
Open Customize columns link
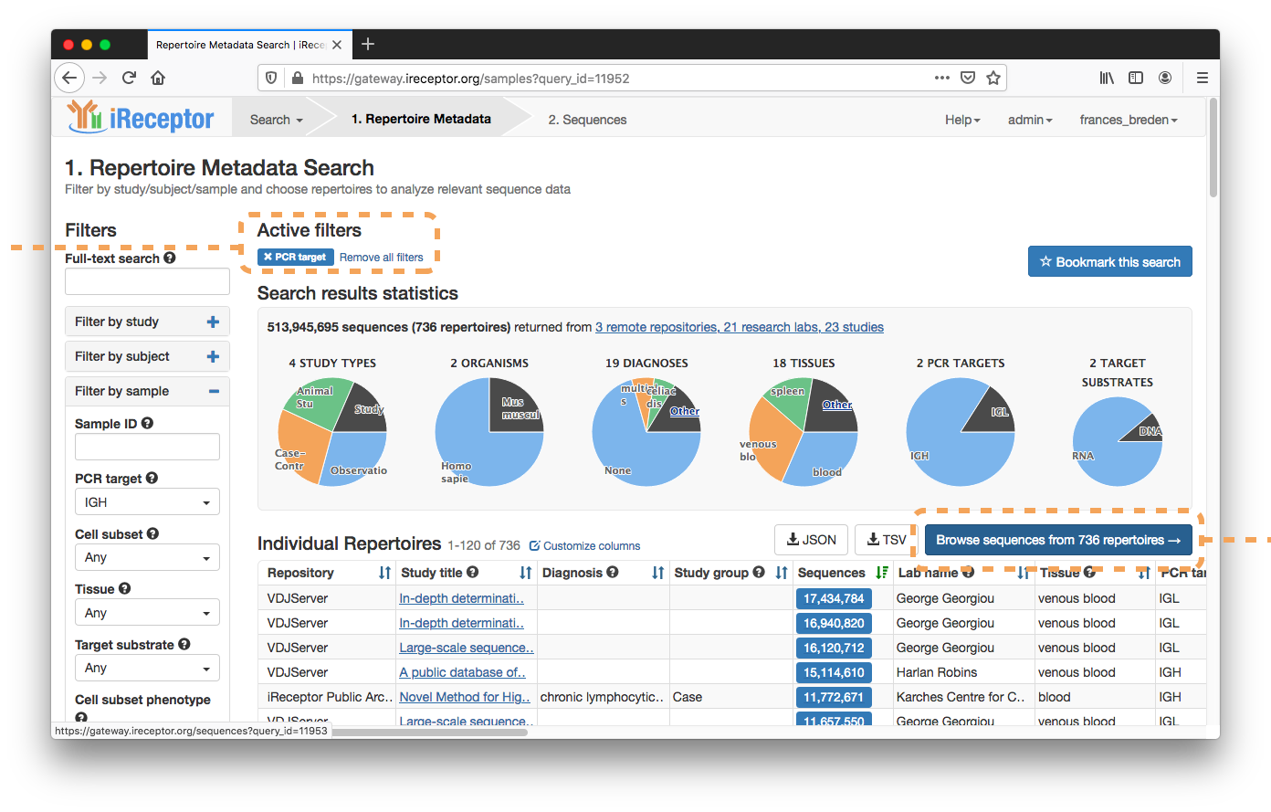(584, 546)
